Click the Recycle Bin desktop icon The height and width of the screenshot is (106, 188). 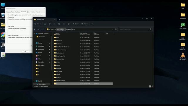point(3,16)
